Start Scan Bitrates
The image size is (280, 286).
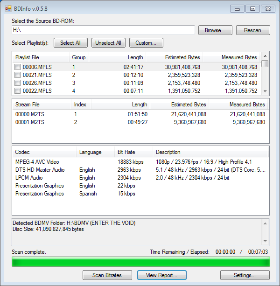click(107, 275)
